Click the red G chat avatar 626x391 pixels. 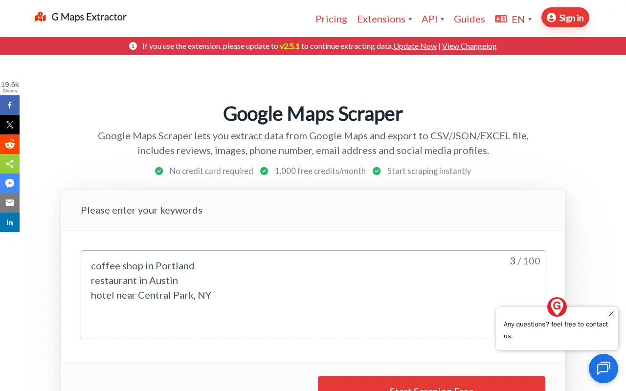tap(557, 307)
